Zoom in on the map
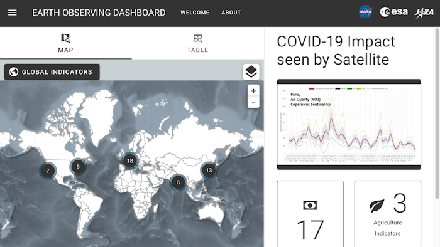 253,91
